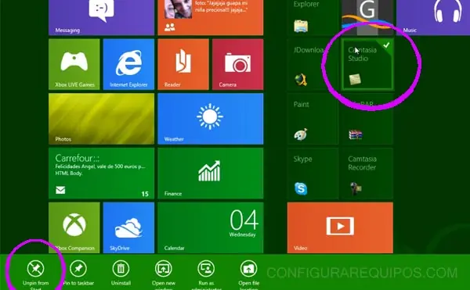470x290 pixels.
Task: Open the SkyDrive tile
Action: [128, 227]
